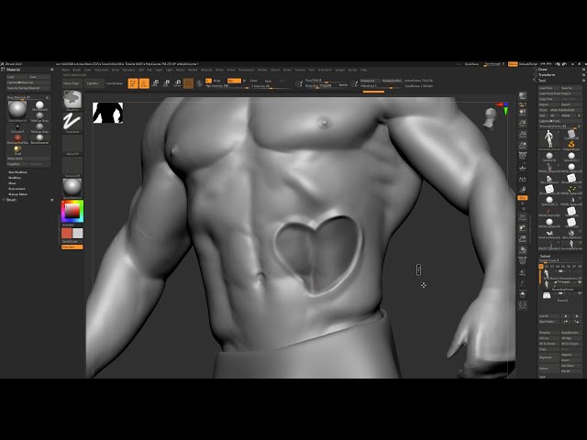Expand the Transform palette on the right
Image resolution: width=587 pixels, height=440 pixels.
coord(547,75)
